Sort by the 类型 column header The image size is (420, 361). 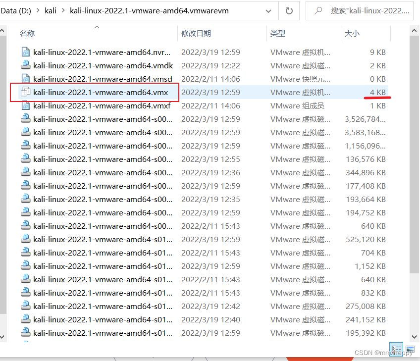point(278,34)
